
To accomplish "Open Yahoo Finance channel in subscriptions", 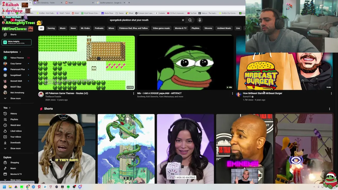I will tap(16, 58).
